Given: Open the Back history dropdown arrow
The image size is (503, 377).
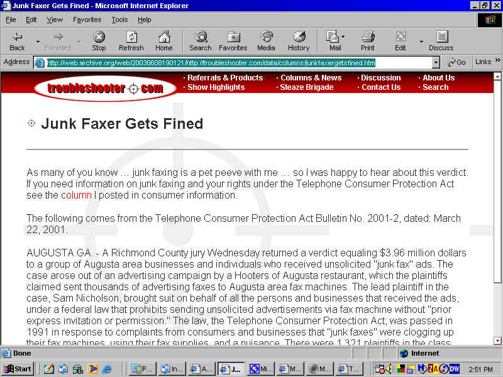Looking at the screenshot, I should click(x=38, y=41).
